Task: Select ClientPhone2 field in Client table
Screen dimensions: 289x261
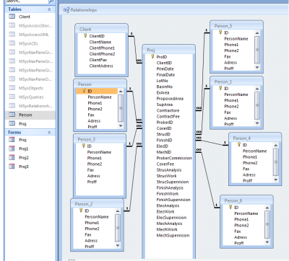Action: (x=102, y=54)
